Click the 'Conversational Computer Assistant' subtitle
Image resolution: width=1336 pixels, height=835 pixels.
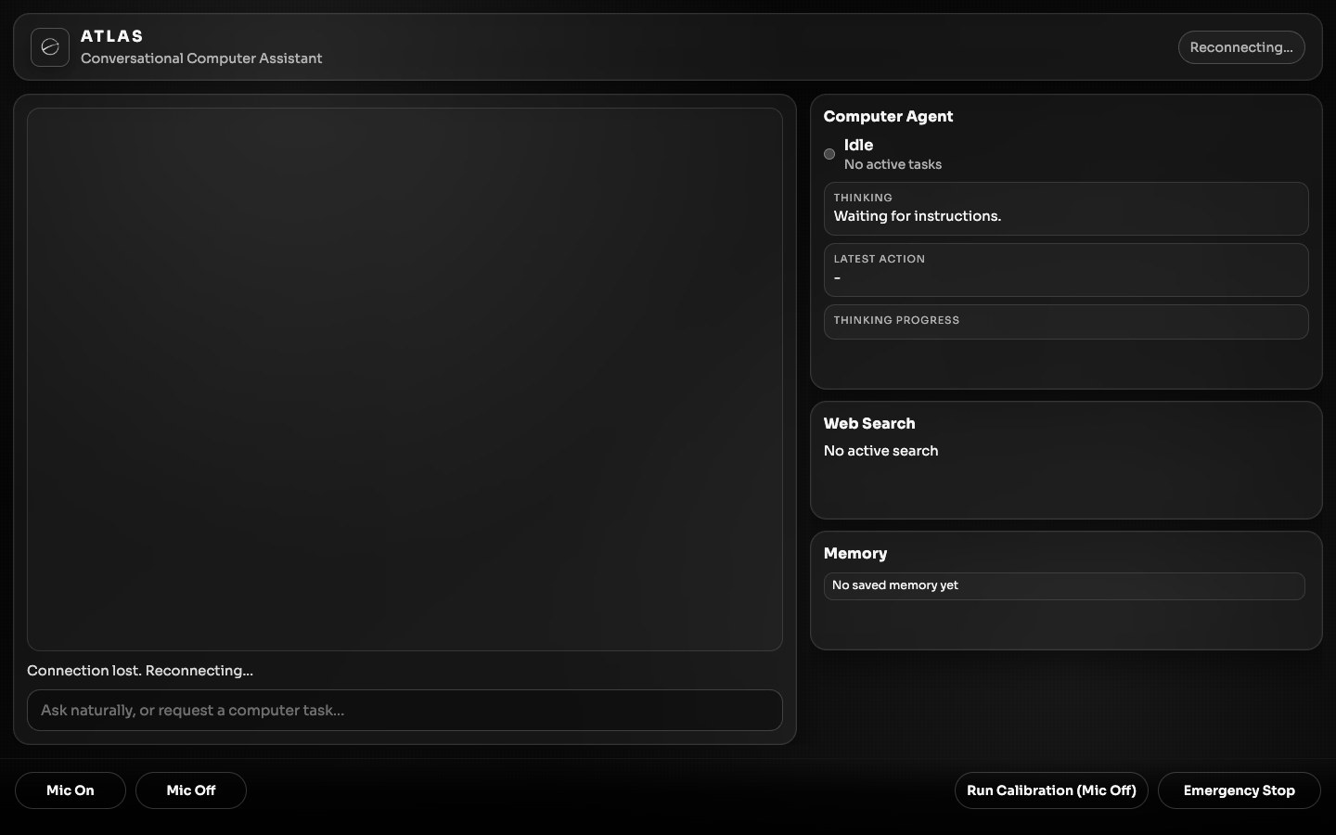point(201,58)
